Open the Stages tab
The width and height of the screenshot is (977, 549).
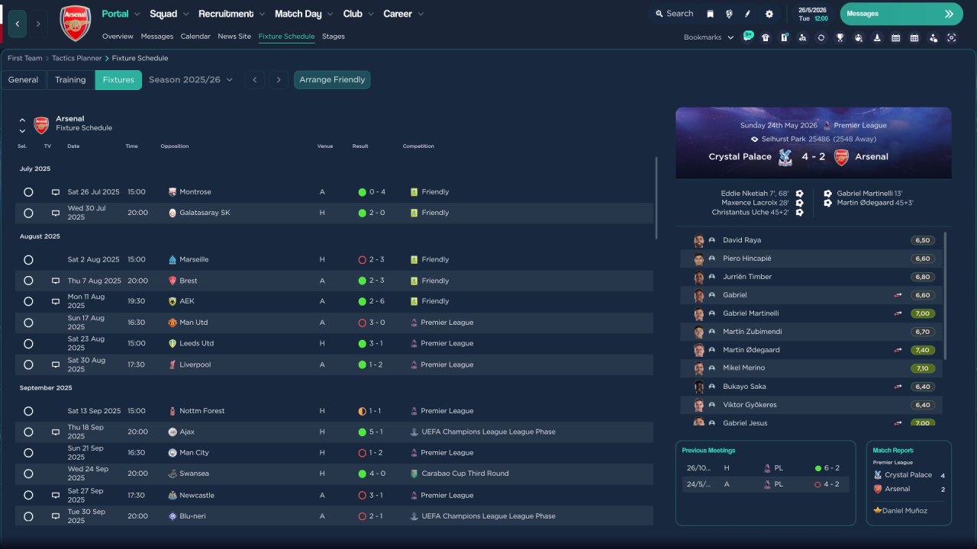click(334, 37)
